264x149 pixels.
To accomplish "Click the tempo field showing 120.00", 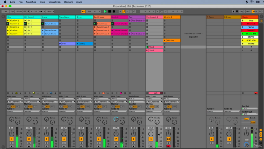I will 19,12.
